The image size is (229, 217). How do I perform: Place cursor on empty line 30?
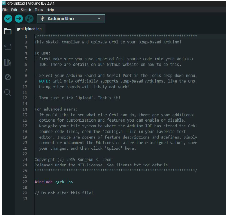pyautogui.click(x=130, y=199)
